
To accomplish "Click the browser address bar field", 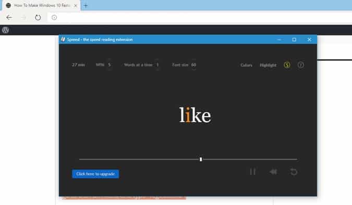I will pos(200,18).
